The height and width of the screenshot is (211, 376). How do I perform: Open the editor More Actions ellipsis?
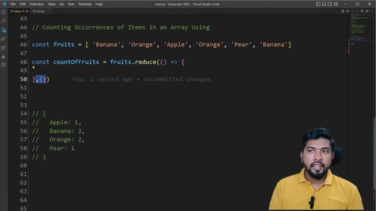pyautogui.click(x=372, y=11)
